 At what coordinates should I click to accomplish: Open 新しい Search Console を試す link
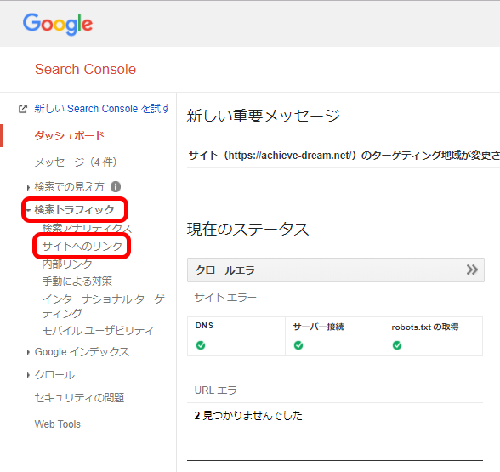[102, 109]
